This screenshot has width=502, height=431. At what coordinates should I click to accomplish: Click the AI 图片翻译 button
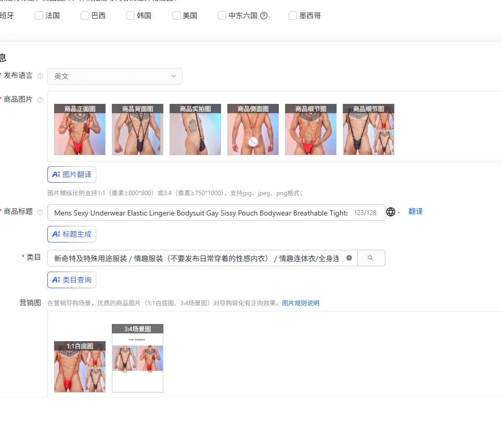(x=72, y=174)
